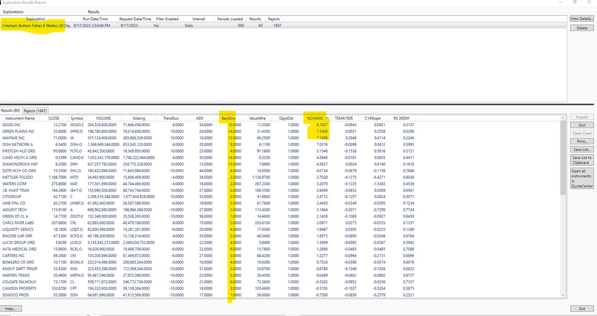Click the Request Date/Time column header
The width and height of the screenshot is (597, 316).
point(135,18)
